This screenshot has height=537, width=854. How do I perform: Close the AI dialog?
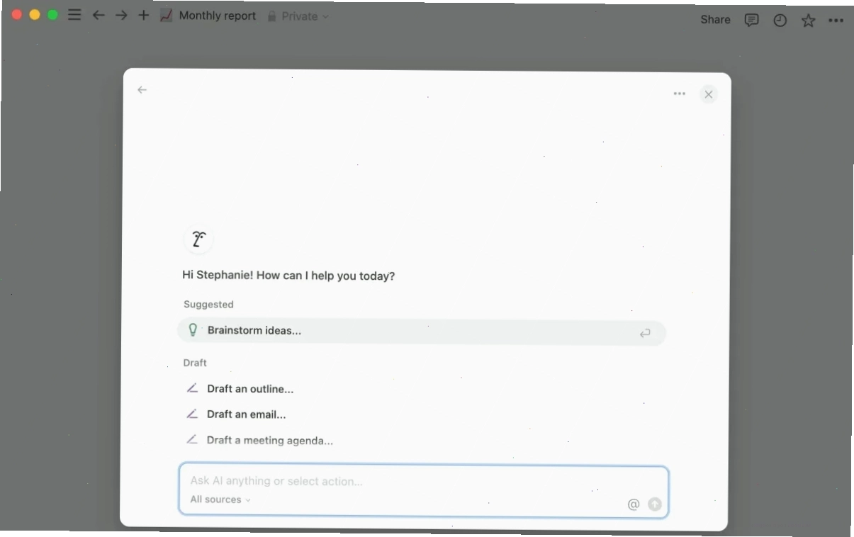(x=708, y=94)
